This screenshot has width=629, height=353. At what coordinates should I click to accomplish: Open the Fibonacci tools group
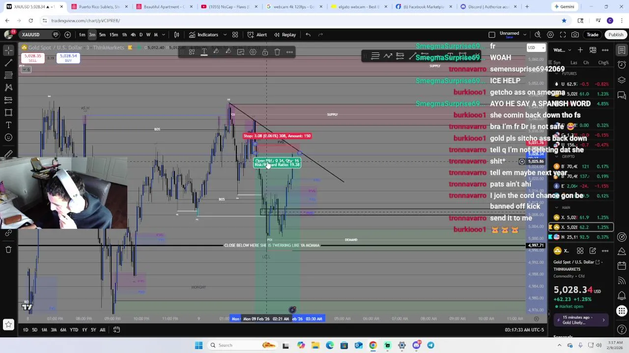8,75
